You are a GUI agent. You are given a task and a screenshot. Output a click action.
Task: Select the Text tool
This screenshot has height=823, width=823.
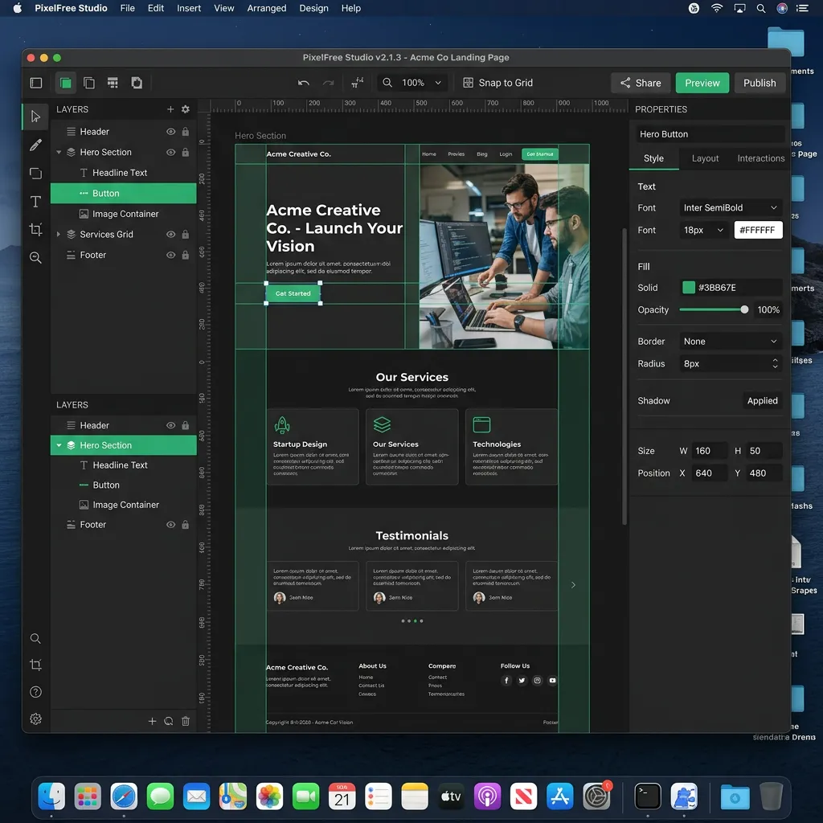[x=35, y=202]
